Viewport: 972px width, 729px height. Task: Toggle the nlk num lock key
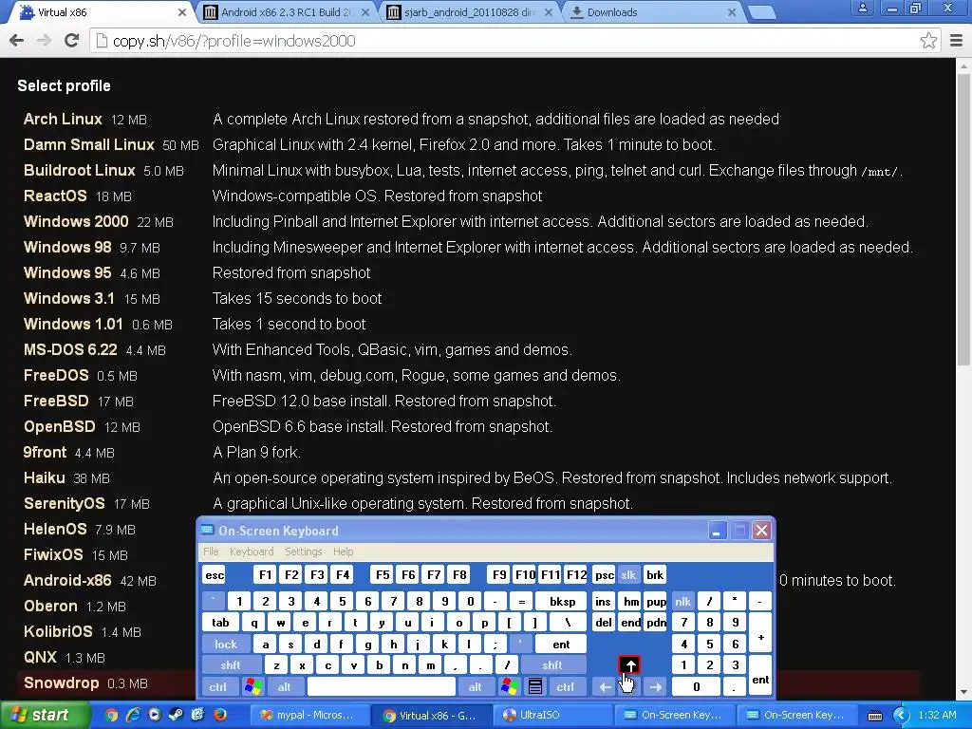[682, 601]
